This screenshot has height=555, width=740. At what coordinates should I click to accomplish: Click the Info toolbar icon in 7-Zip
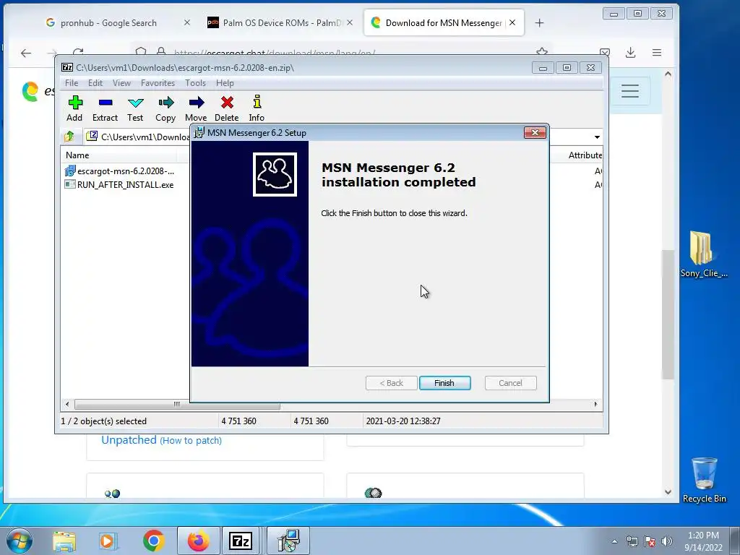click(x=257, y=108)
